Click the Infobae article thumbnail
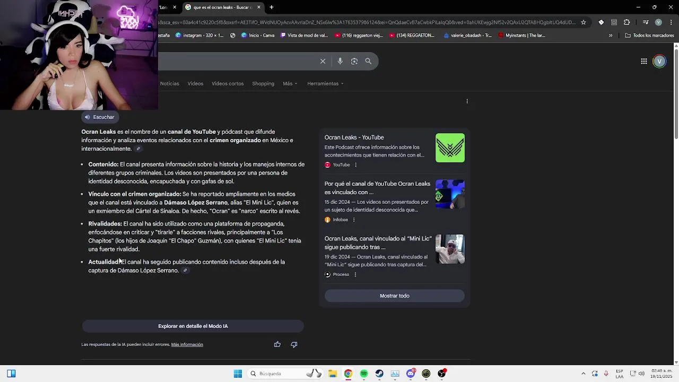Viewport: 679px width, 382px height. tap(450, 194)
